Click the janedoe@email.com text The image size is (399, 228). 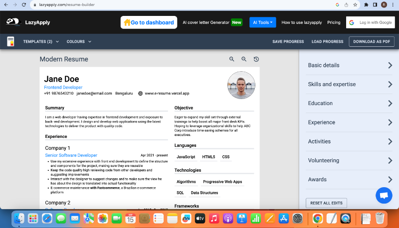(94, 94)
